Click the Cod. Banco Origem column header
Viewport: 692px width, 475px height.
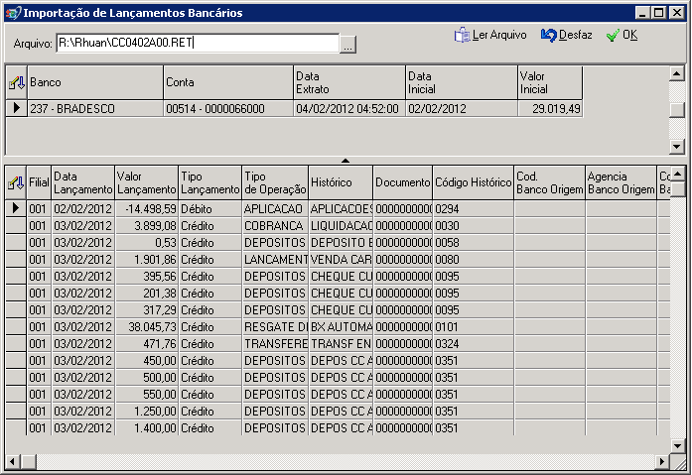point(549,182)
